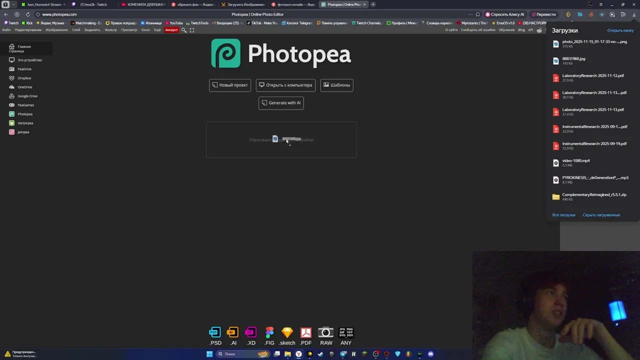Viewport: 640px width, 360px height.
Task: Click Открыть папку link in downloads
Action: [620, 30]
